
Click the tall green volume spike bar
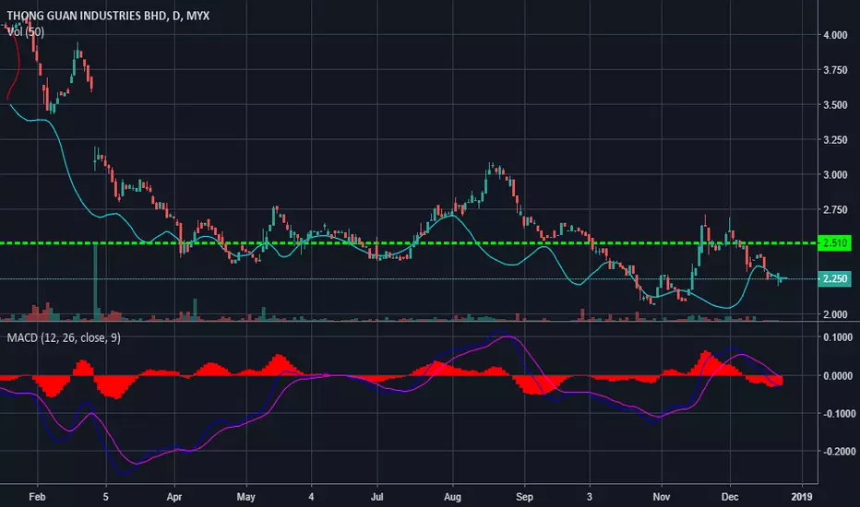point(95,282)
